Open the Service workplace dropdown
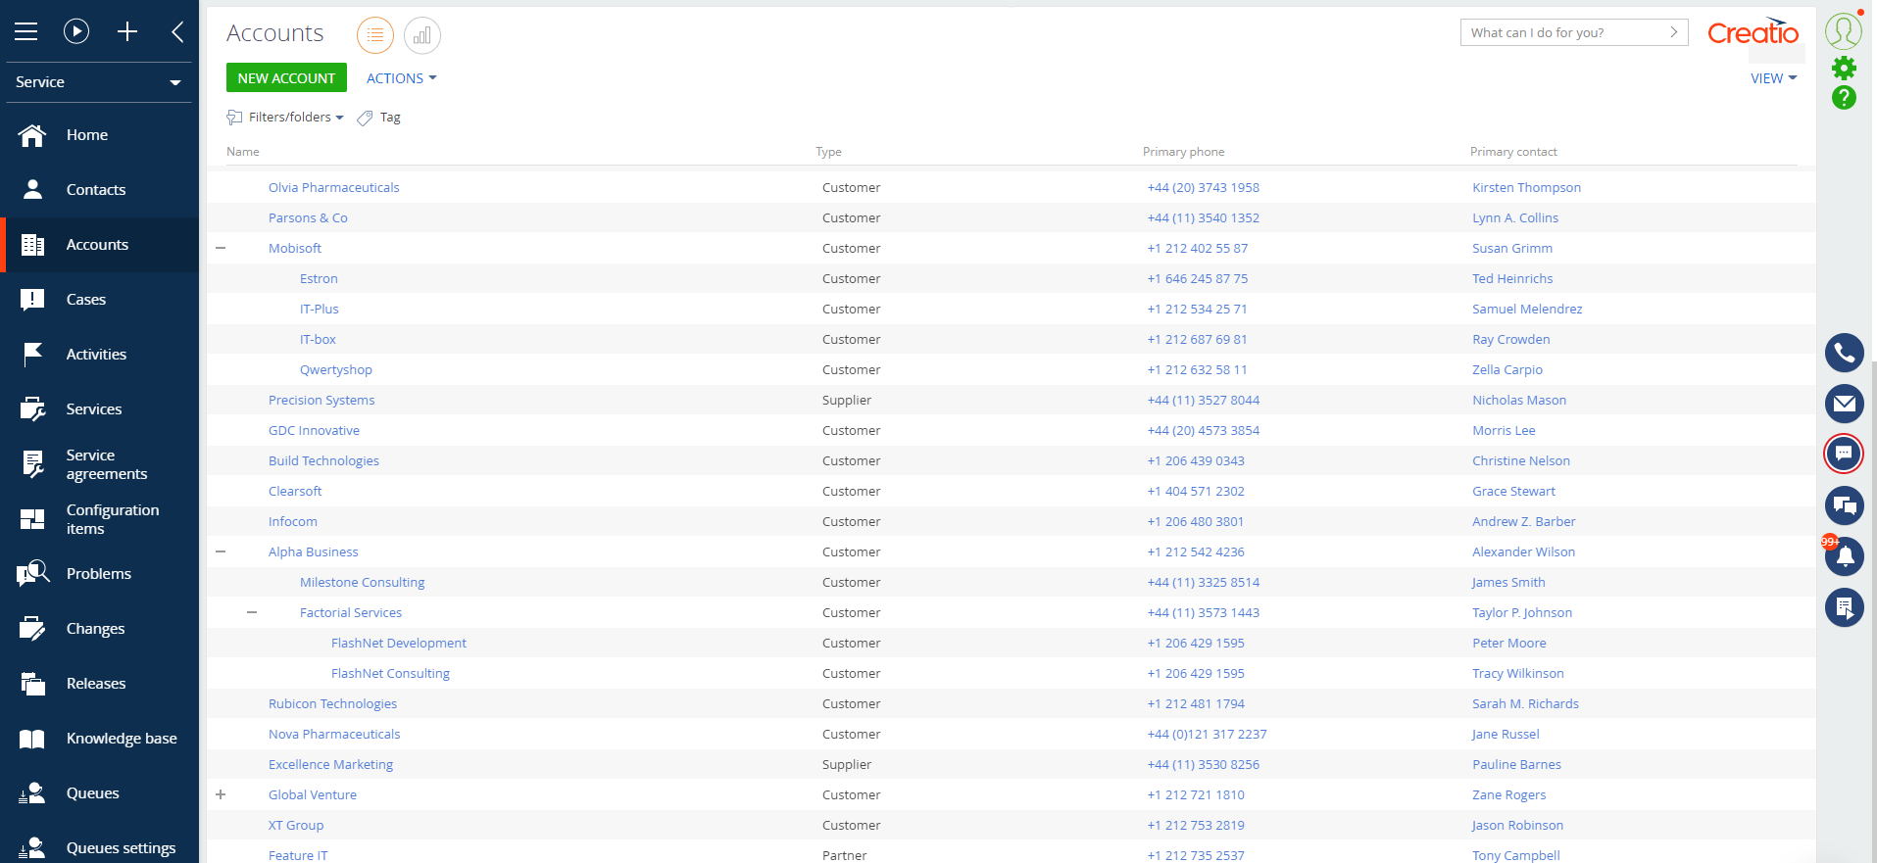This screenshot has height=863, width=1877. [98, 82]
